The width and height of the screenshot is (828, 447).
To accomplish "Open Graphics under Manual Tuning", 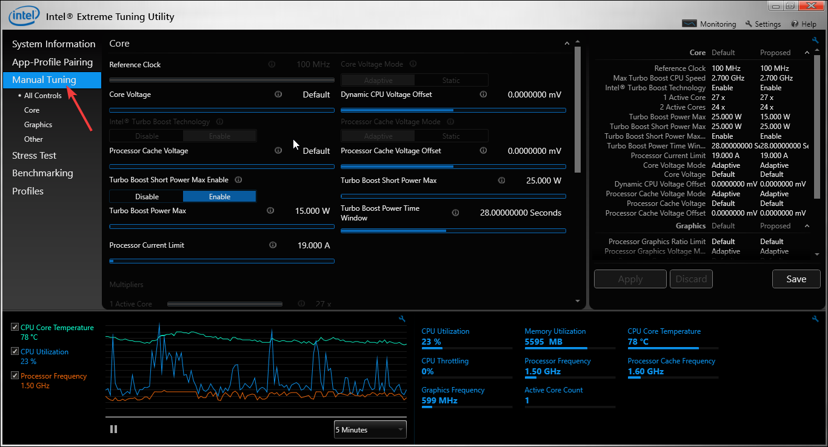I will (x=38, y=124).
